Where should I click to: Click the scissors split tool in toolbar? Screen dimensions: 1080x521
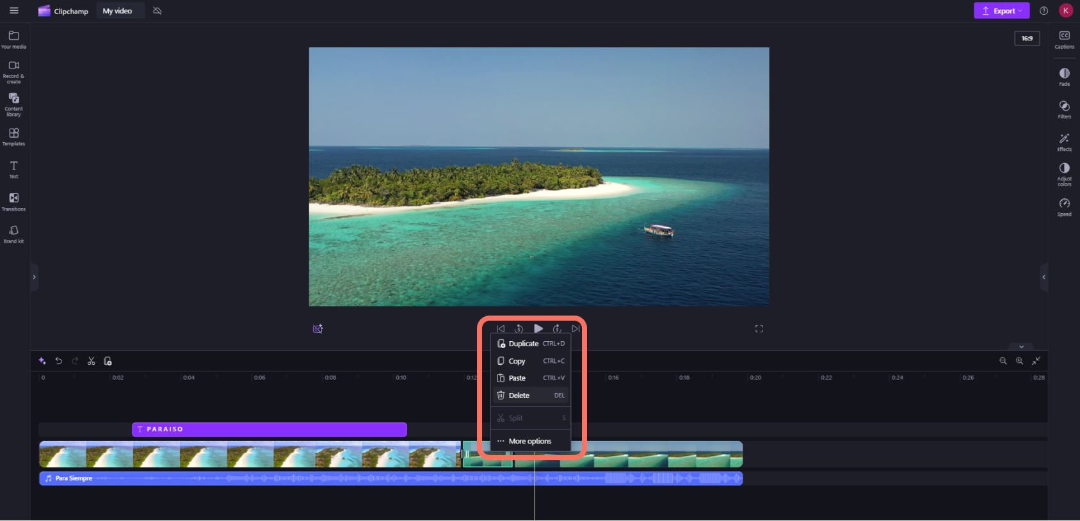point(92,361)
